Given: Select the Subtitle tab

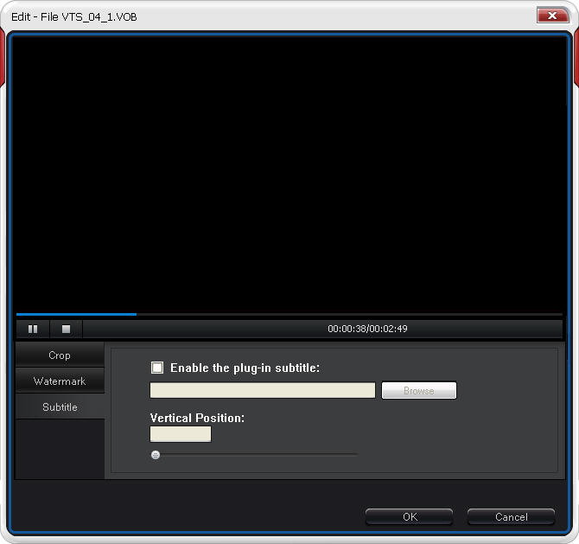Looking at the screenshot, I should [60, 407].
